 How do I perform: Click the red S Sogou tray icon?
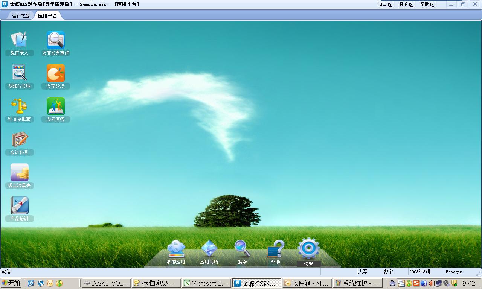click(416, 283)
